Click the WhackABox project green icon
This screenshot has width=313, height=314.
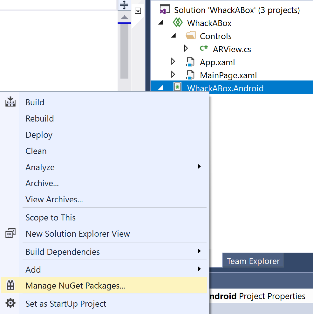[178, 23]
